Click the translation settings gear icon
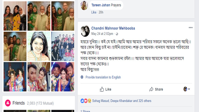Image resolution: width=199 pixels, height=112 pixels. pyautogui.click(x=82, y=77)
